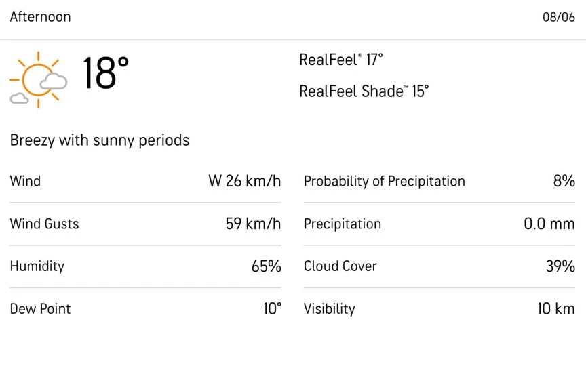
Task: Click the 10 km visibility value
Action: click(556, 309)
